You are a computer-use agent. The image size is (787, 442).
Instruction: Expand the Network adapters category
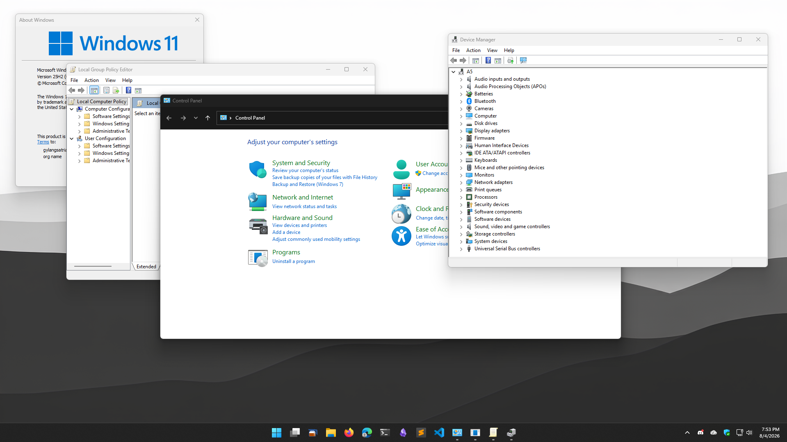[461, 182]
